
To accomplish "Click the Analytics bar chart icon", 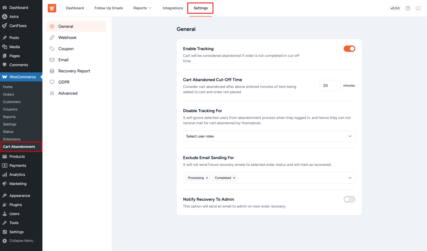I will pos(5,175).
